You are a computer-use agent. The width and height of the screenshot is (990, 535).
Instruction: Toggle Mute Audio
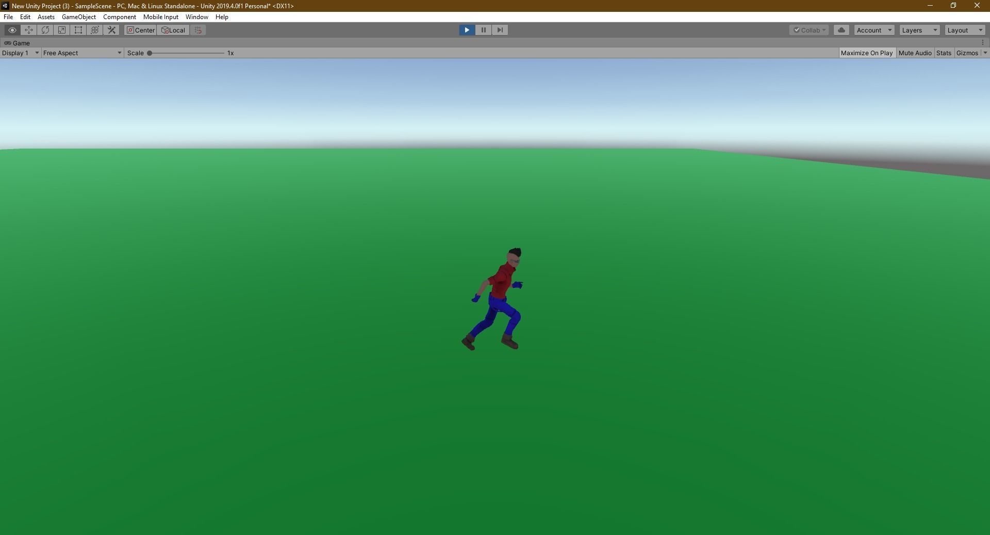tap(915, 53)
